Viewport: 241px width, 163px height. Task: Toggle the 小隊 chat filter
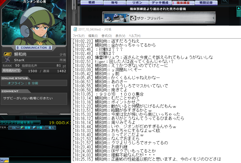38,128
